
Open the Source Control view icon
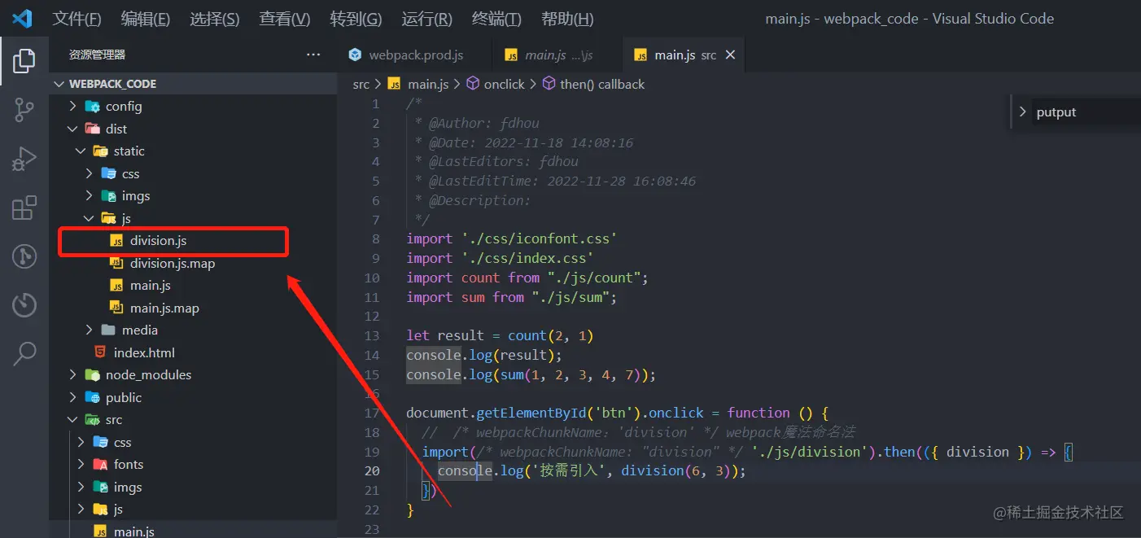click(24, 110)
